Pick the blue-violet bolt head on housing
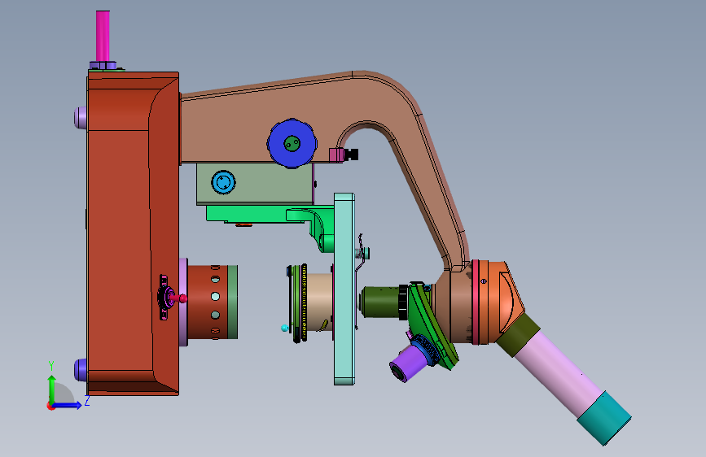 (x=80, y=370)
